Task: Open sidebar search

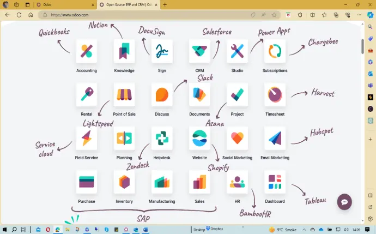Action: point(370,27)
